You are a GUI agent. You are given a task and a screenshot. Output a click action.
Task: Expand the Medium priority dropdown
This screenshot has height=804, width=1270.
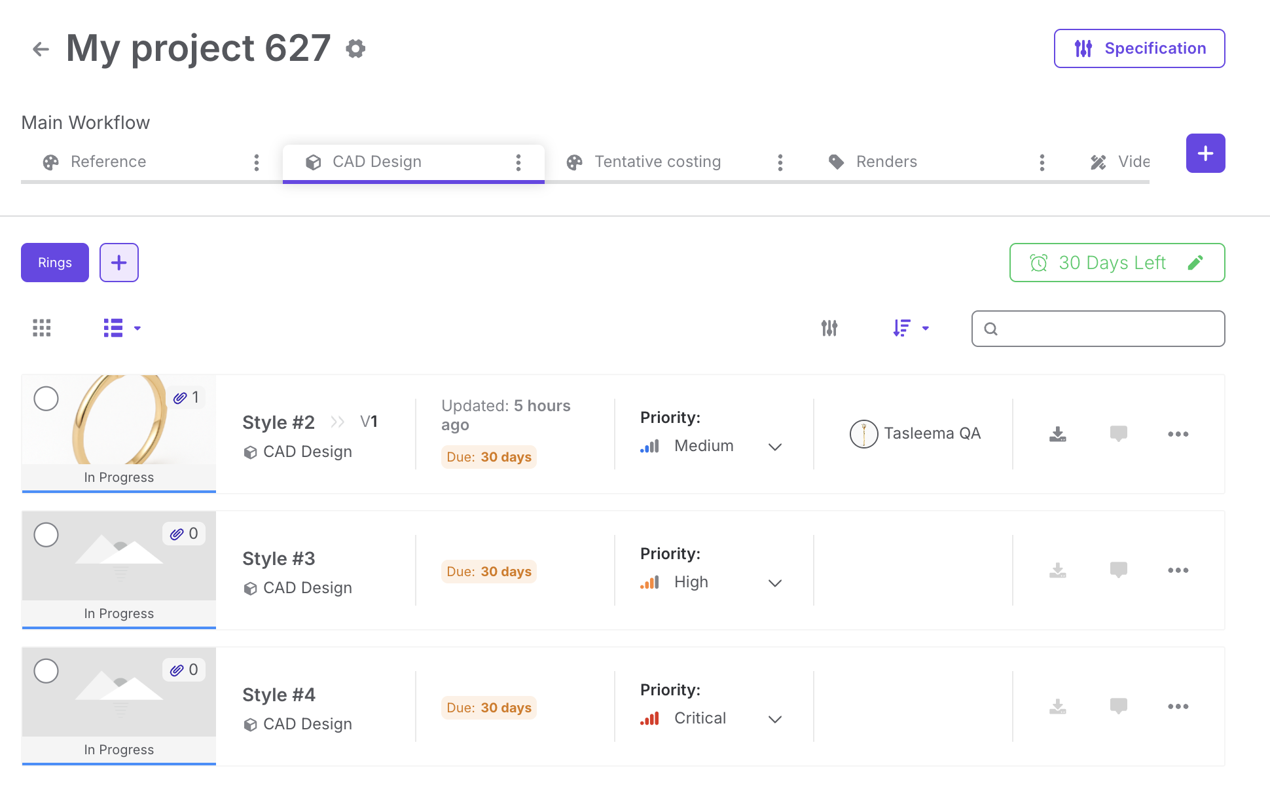point(775,447)
